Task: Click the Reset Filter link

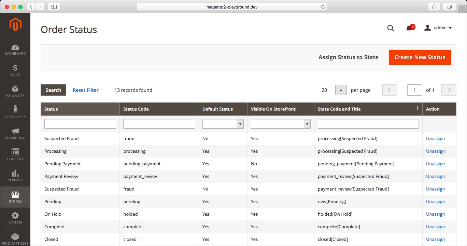Action: 86,90
